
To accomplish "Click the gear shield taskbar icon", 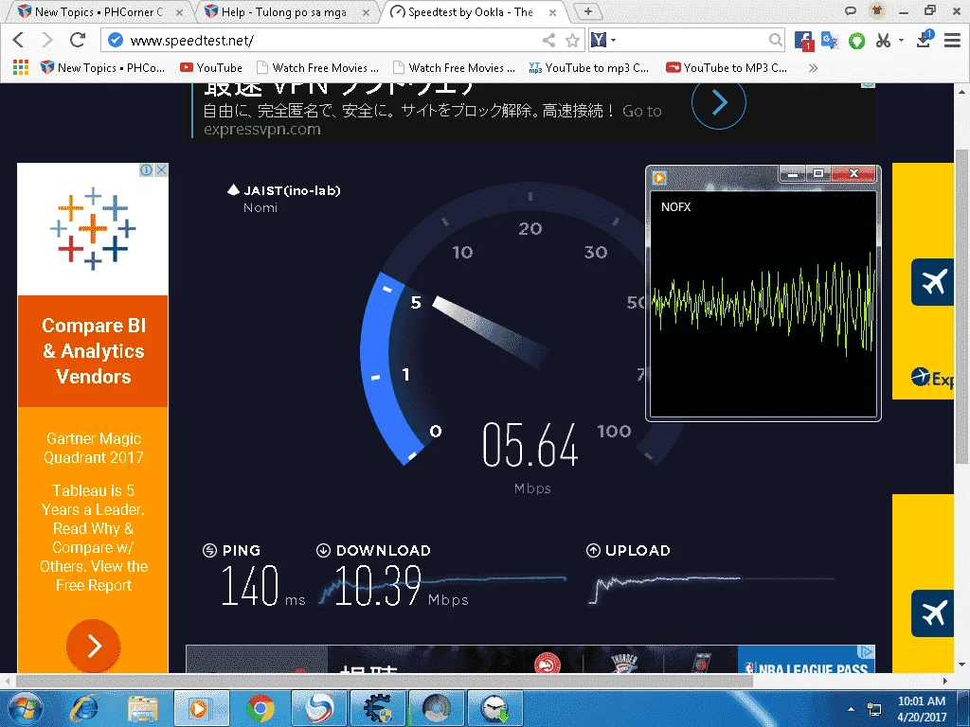I will point(378,708).
